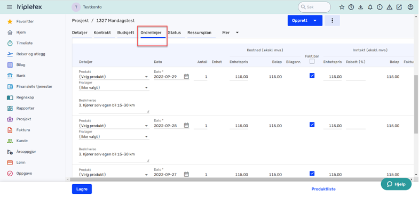419x197 pixels.
Task: Toggle the Fakt.bar header checkbox
Action: point(312,61)
